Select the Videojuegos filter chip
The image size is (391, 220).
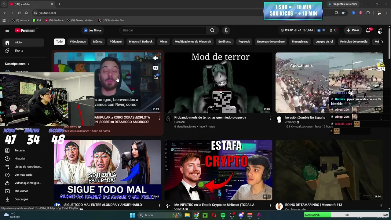click(x=78, y=42)
